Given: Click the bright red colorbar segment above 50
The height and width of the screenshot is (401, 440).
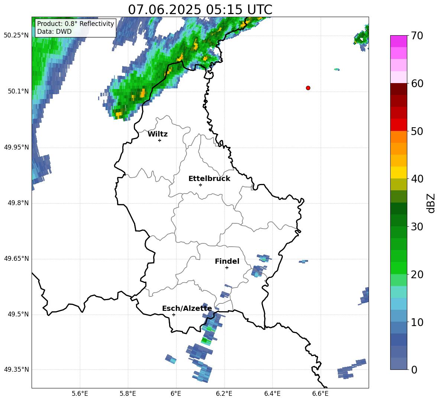Looking at the screenshot, I should point(398,125).
